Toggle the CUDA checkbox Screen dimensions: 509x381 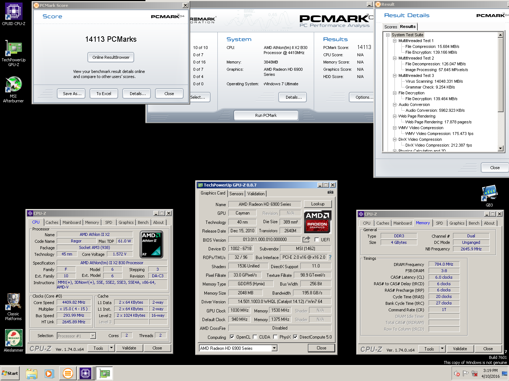pyautogui.click(x=255, y=337)
